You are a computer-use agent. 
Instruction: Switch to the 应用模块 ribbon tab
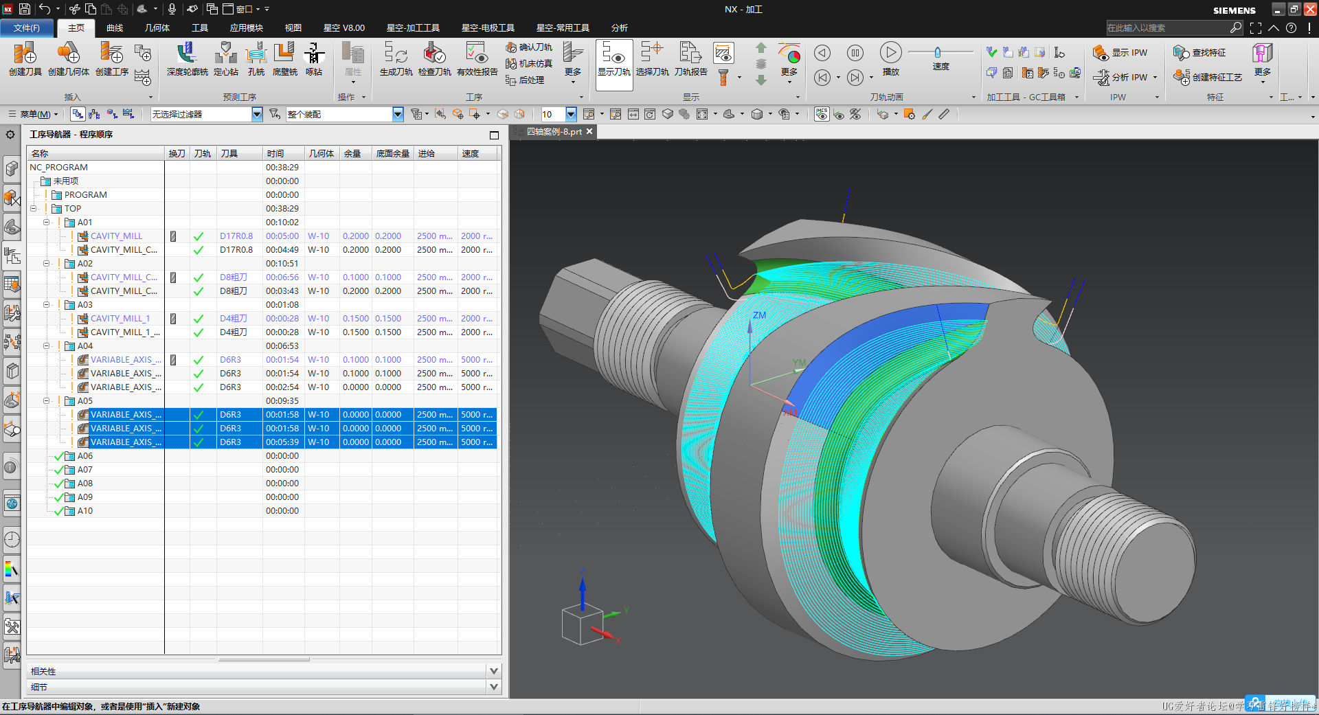pos(247,28)
